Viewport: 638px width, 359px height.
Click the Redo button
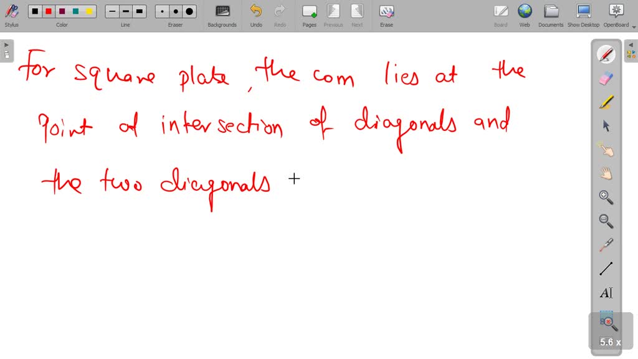click(x=280, y=16)
